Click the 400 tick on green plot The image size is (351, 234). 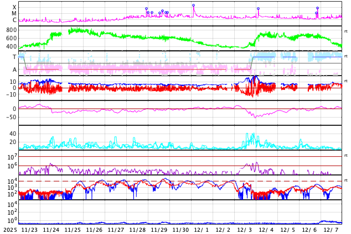[x=11, y=46]
